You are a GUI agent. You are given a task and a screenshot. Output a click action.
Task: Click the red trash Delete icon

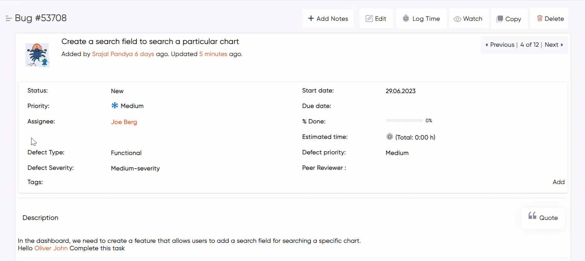[x=540, y=18]
